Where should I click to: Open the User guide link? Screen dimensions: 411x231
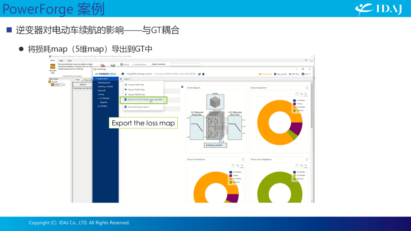point(280,74)
